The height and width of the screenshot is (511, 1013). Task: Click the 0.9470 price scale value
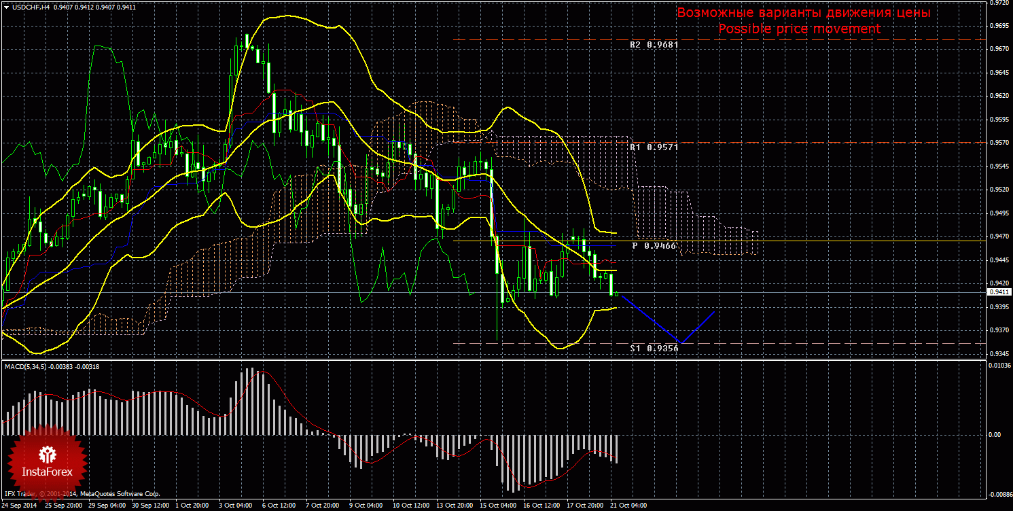(999, 236)
